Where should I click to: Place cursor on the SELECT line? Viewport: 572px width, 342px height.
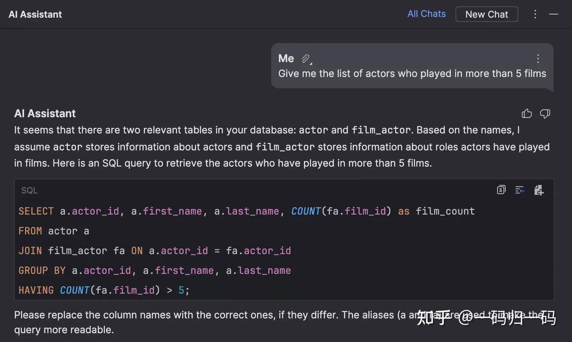click(x=246, y=211)
